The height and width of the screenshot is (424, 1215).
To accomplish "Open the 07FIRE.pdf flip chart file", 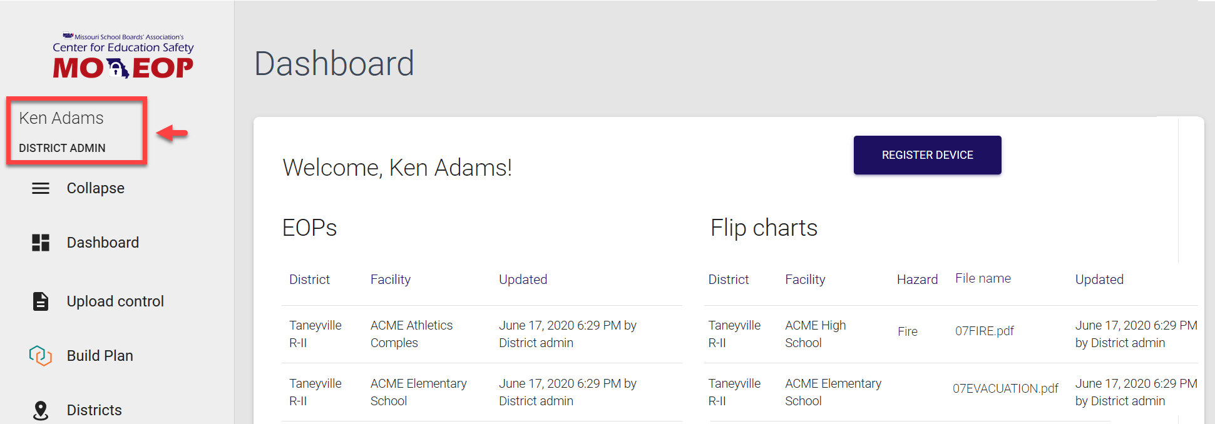I will click(x=984, y=331).
